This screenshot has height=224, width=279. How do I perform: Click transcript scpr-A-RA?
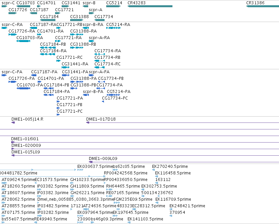[99, 37]
